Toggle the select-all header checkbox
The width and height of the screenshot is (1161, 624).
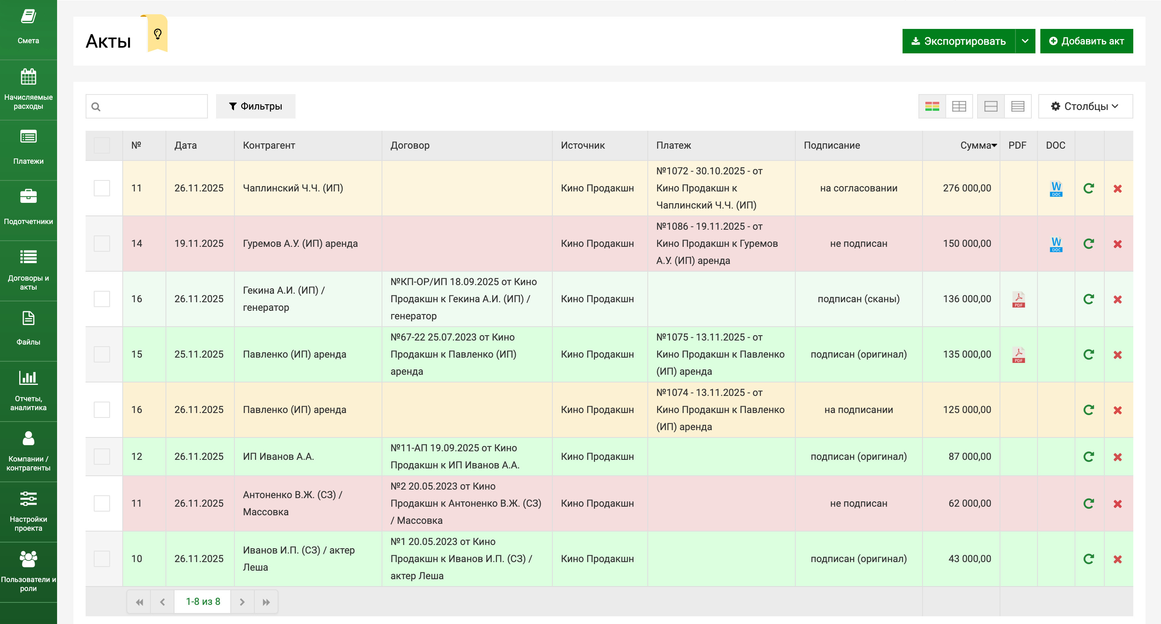[x=102, y=145]
